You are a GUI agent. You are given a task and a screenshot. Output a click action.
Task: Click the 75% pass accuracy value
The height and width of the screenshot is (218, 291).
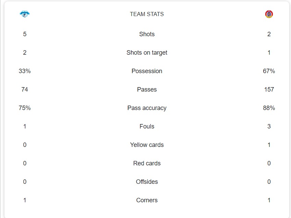25,108
